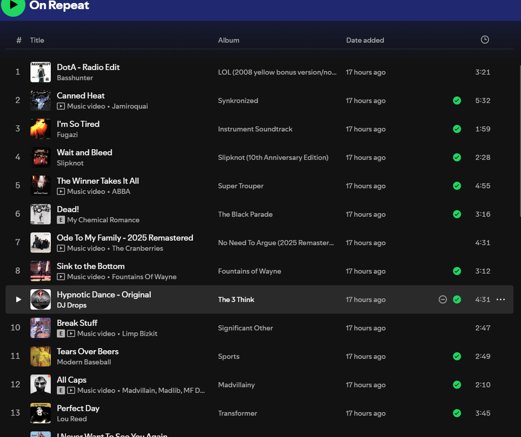Click the All Caps album cover
This screenshot has width=521, height=437.
click(41, 385)
